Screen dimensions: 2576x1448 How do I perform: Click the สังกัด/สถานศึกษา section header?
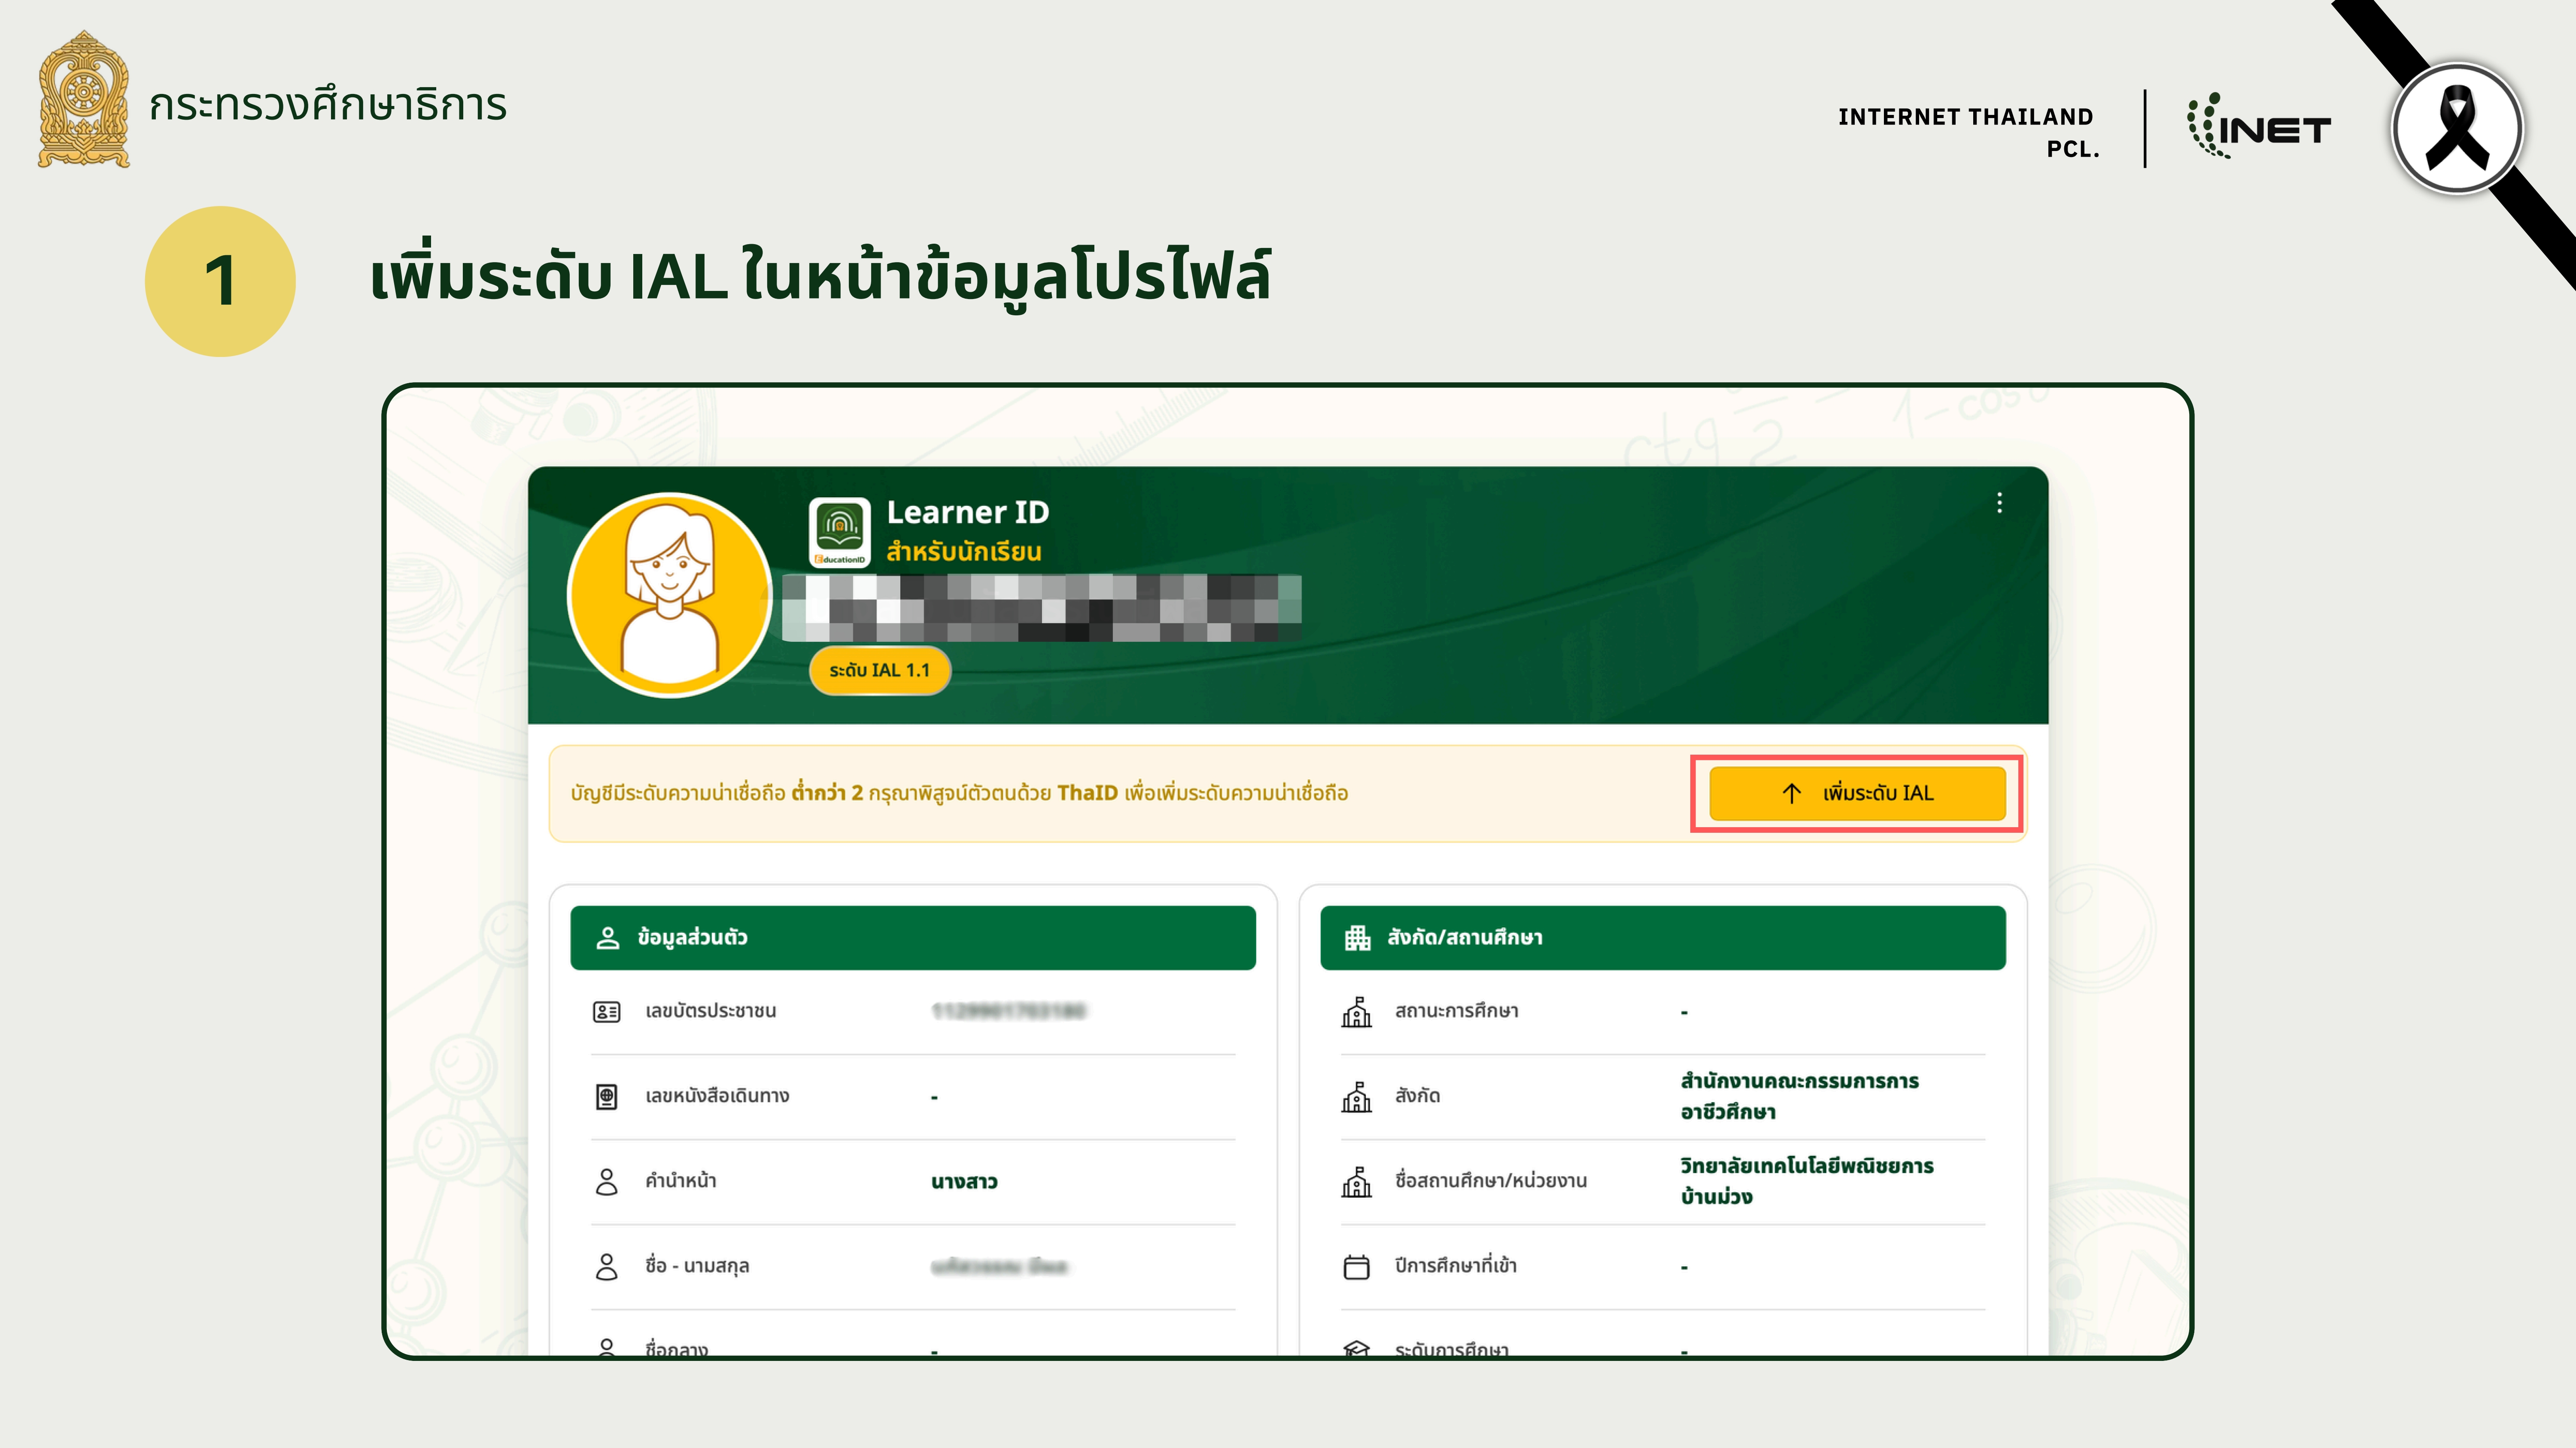[1663, 937]
